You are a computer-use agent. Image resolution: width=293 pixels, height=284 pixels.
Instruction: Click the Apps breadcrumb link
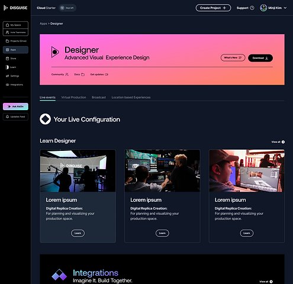(43, 24)
